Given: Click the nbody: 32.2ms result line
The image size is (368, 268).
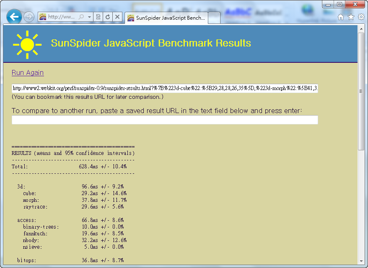Looking at the screenshot, I should [x=75, y=240].
